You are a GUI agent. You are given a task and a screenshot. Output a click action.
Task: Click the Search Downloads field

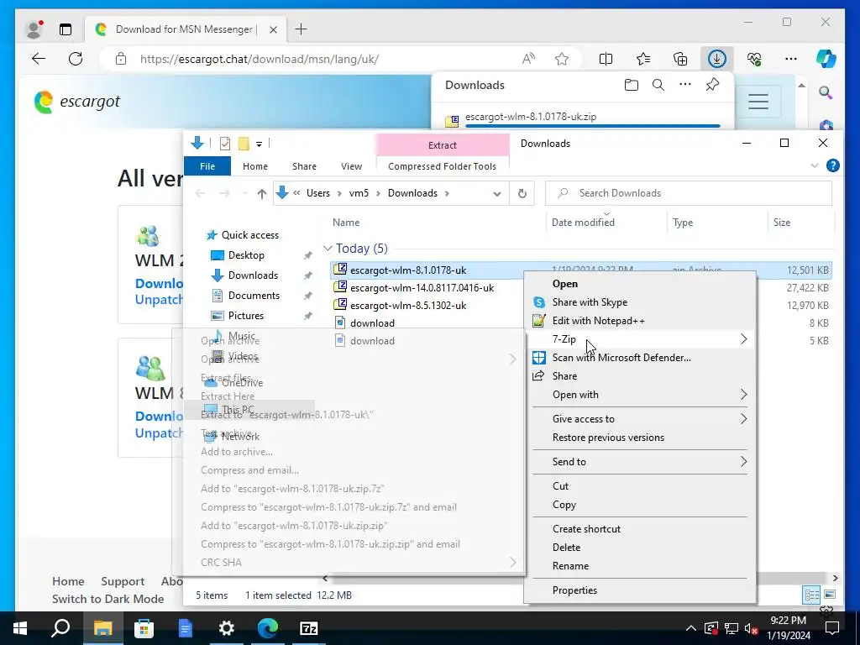pyautogui.click(x=689, y=193)
